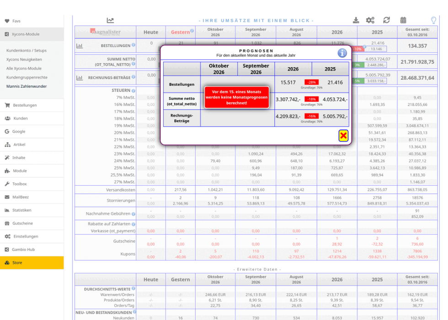Click the blue info icon in Prognosen popup
Image resolution: width=448 pixels, height=320 pixels.
[342, 53]
